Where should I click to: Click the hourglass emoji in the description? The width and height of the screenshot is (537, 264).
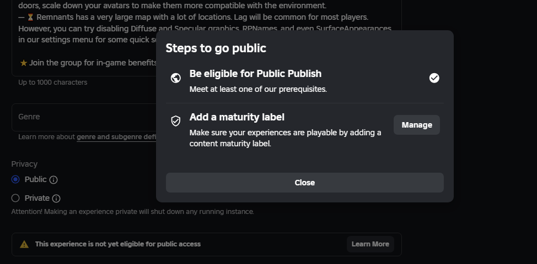pyautogui.click(x=30, y=17)
